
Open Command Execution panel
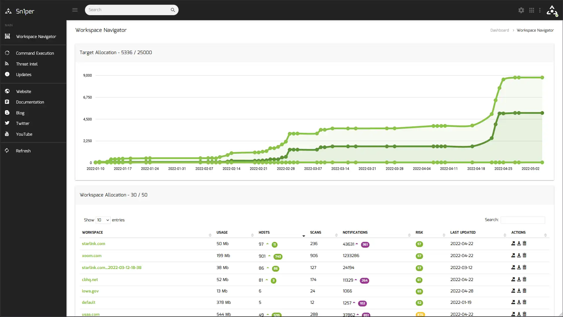[35, 53]
